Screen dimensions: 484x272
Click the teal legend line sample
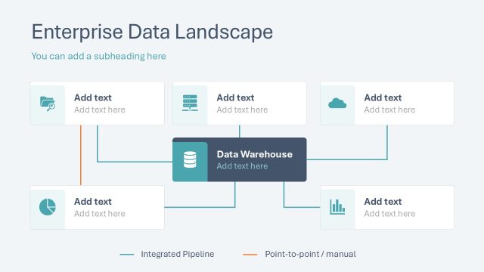coord(127,255)
